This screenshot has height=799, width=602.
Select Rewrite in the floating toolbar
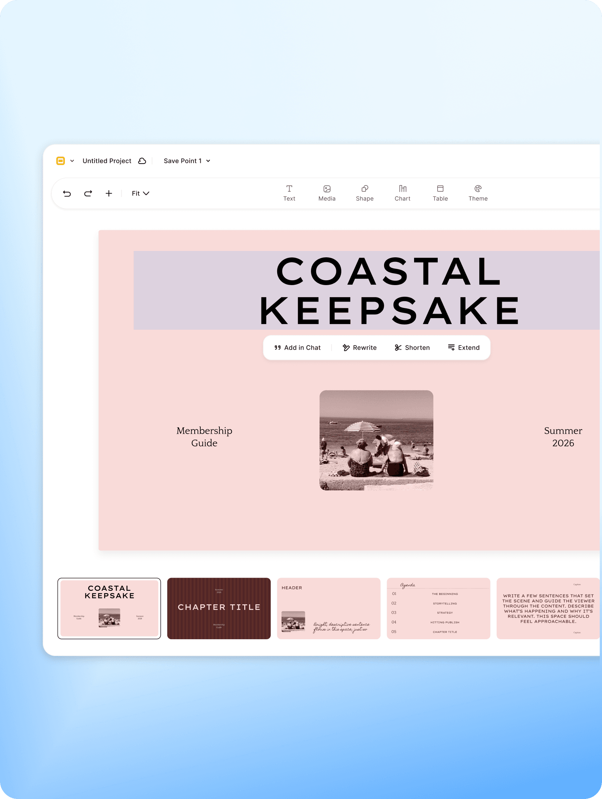click(359, 347)
